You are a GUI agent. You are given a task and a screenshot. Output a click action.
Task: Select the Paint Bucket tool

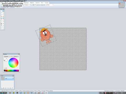coord(1,18)
